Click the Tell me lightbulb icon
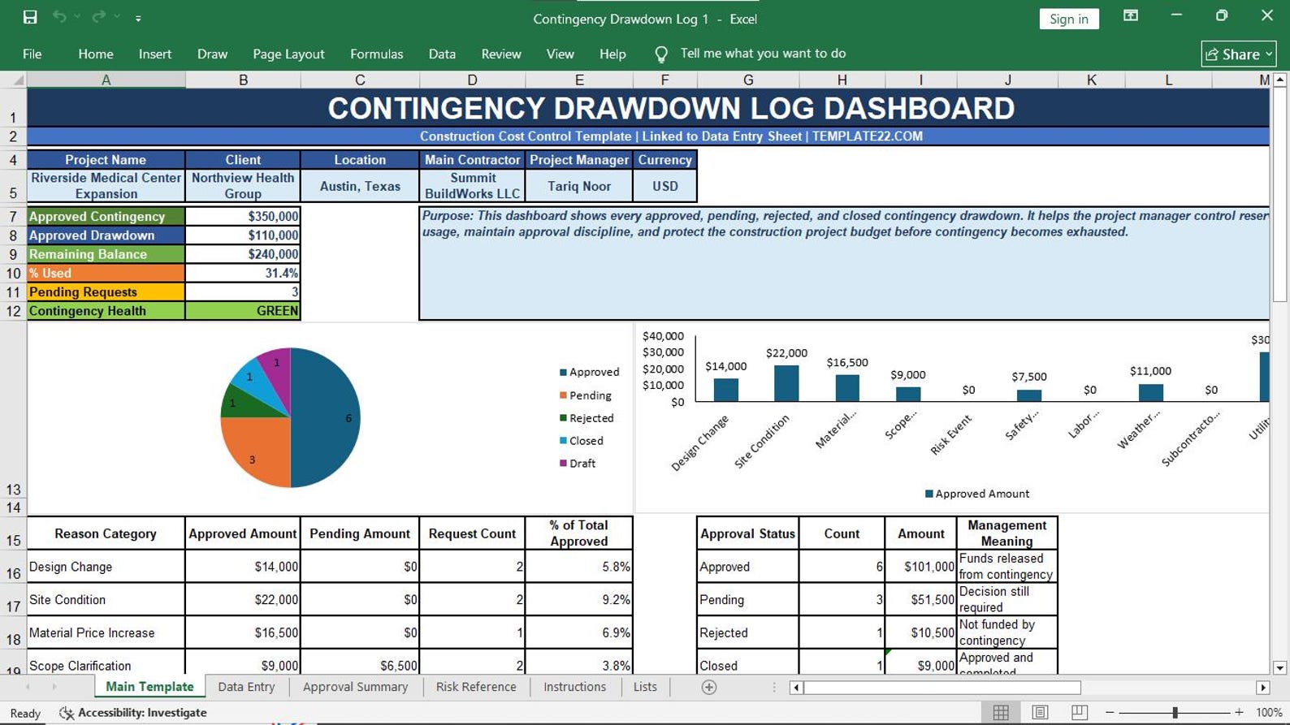The width and height of the screenshot is (1290, 725). (x=661, y=54)
